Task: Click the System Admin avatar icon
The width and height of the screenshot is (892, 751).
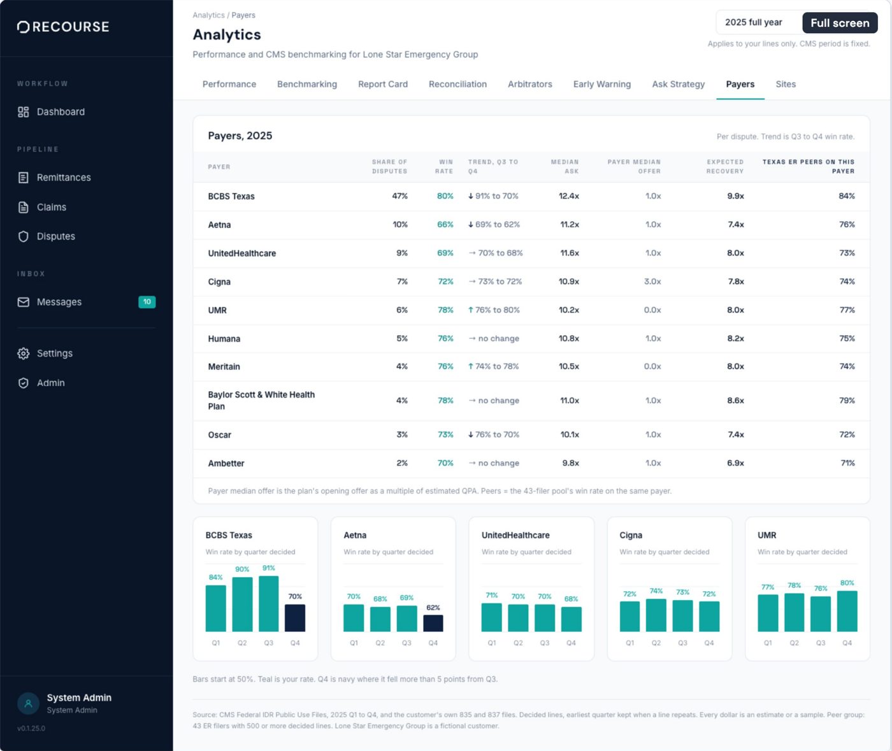Action: [28, 704]
